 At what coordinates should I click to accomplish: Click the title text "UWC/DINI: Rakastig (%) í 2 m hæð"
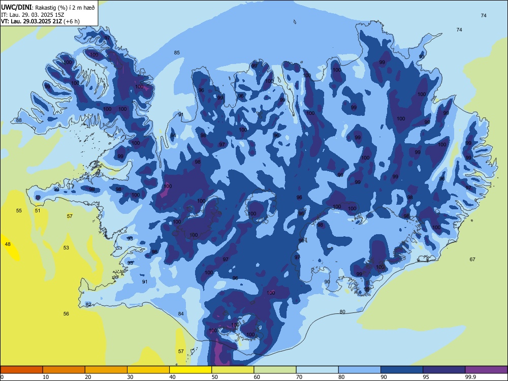pyautogui.click(x=48, y=8)
